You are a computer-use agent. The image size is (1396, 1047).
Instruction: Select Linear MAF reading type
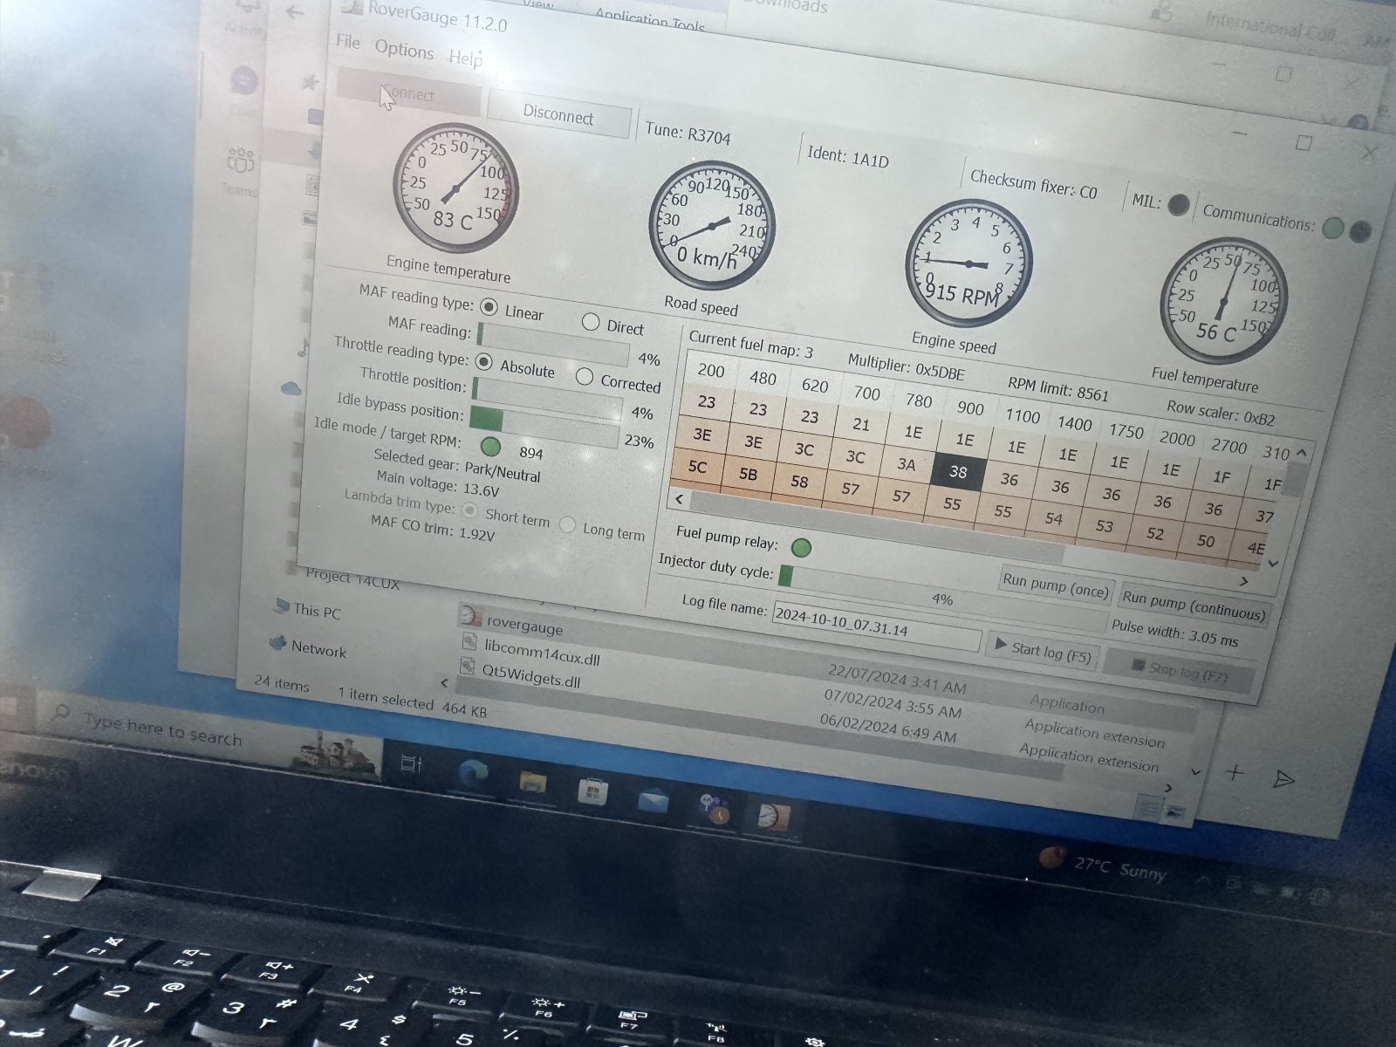489,308
